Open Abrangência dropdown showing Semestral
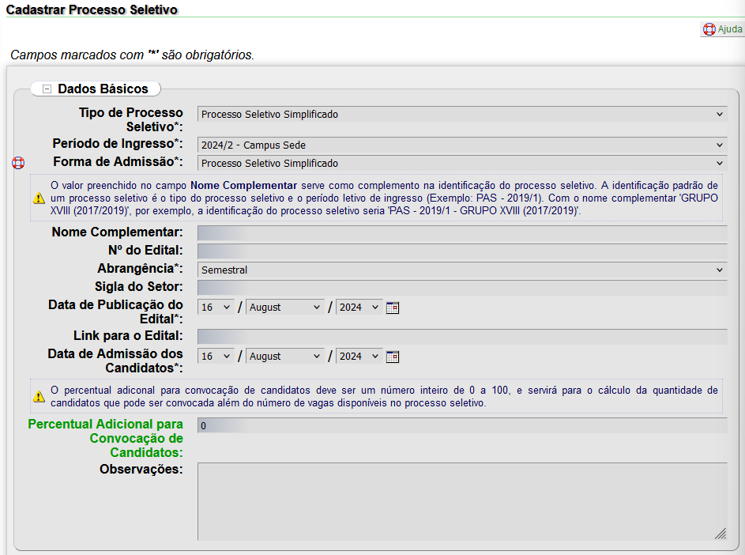Viewport: 745px width, 555px height. click(461, 270)
